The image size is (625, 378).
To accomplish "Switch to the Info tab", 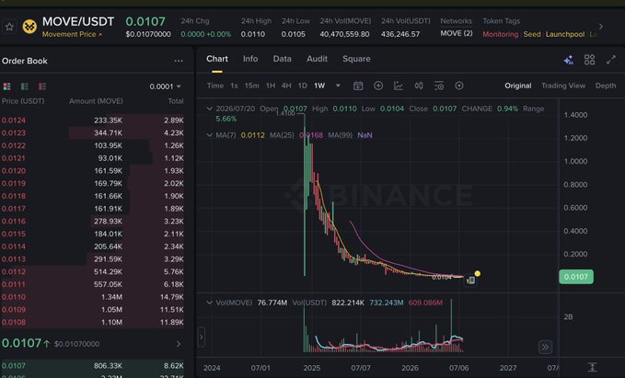I will 250,59.
